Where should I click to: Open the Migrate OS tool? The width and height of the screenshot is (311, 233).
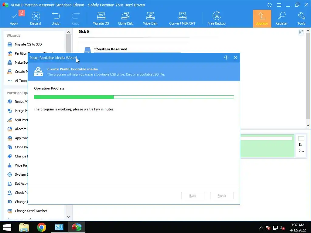101,19
